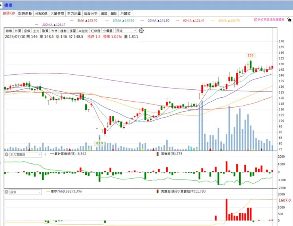Toggle the 融資 overlay button

45,31
